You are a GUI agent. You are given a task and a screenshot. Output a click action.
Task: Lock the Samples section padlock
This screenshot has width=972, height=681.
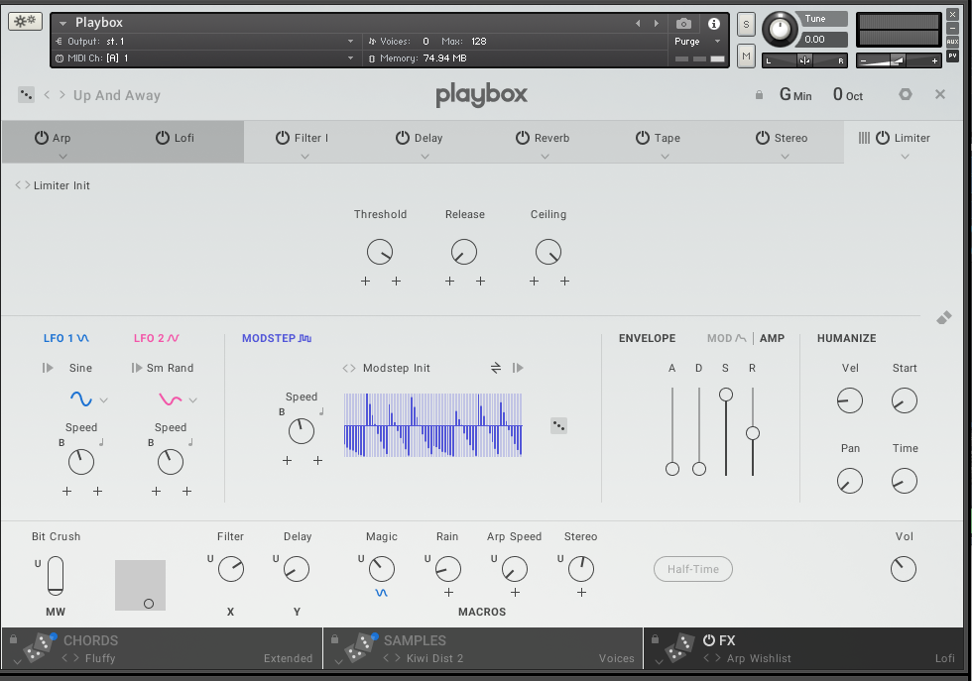click(334, 638)
